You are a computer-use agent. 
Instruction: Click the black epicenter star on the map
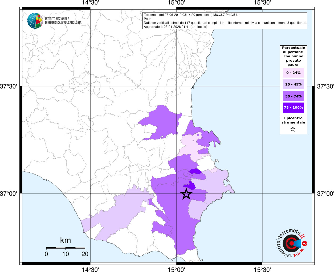(x=186, y=194)
